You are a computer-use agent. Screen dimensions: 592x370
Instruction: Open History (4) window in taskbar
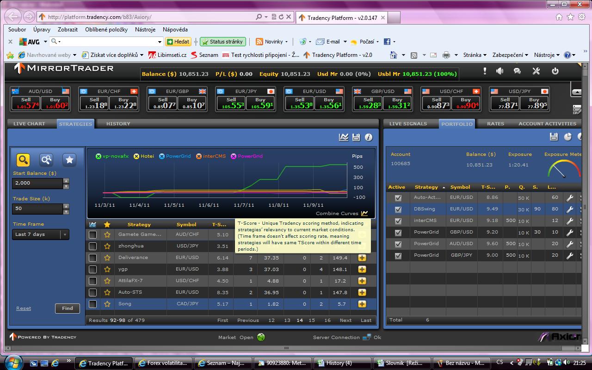click(342, 363)
